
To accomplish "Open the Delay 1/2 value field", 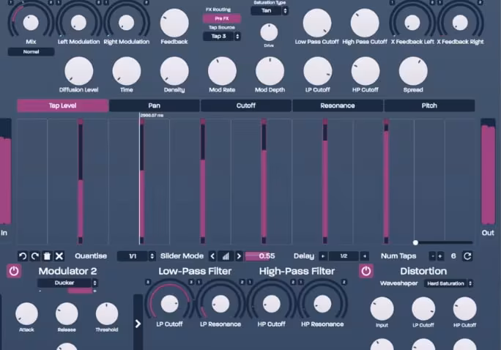I will click(344, 256).
